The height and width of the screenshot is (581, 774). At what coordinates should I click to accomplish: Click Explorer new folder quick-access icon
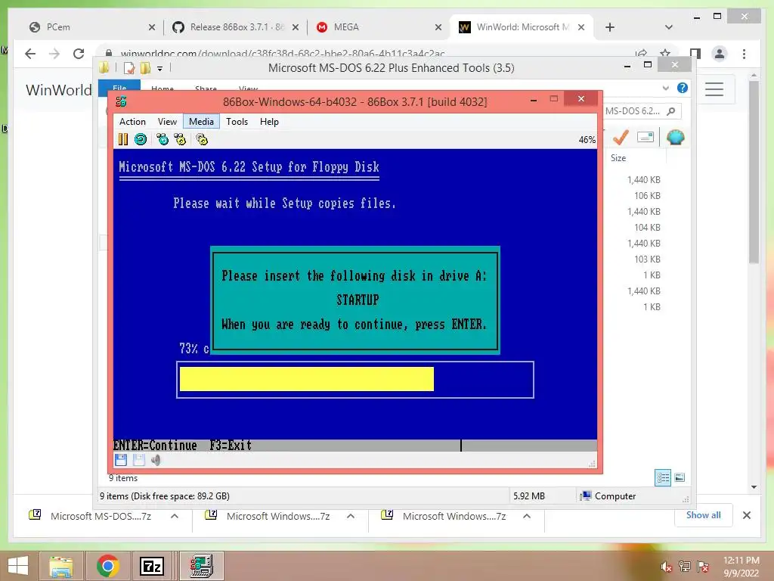pyautogui.click(x=145, y=67)
